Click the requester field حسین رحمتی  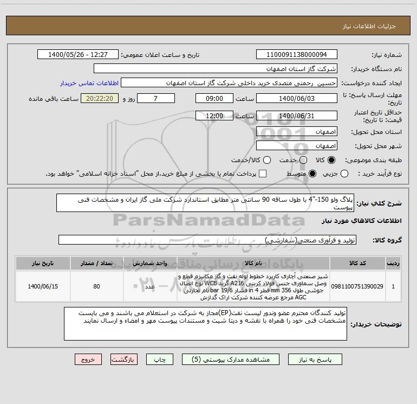229,83
